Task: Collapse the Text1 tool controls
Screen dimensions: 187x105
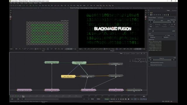Action: point(148,13)
